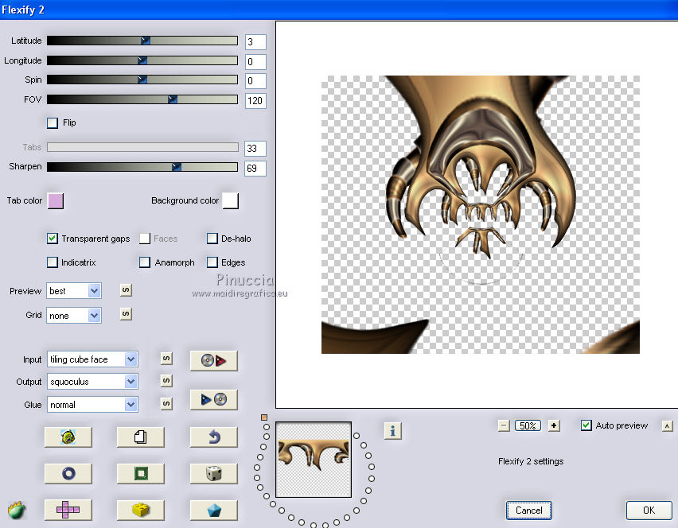Screen dimensions: 678x528
Task: Click the undo arrow button
Action: [x=213, y=437]
